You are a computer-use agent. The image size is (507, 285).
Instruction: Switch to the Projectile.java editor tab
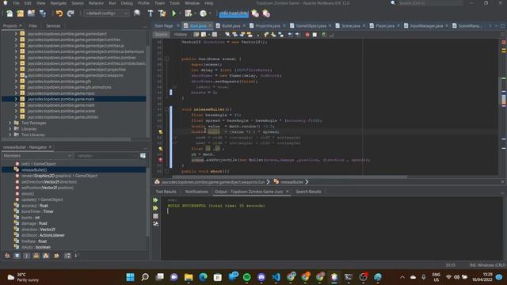[268, 26]
